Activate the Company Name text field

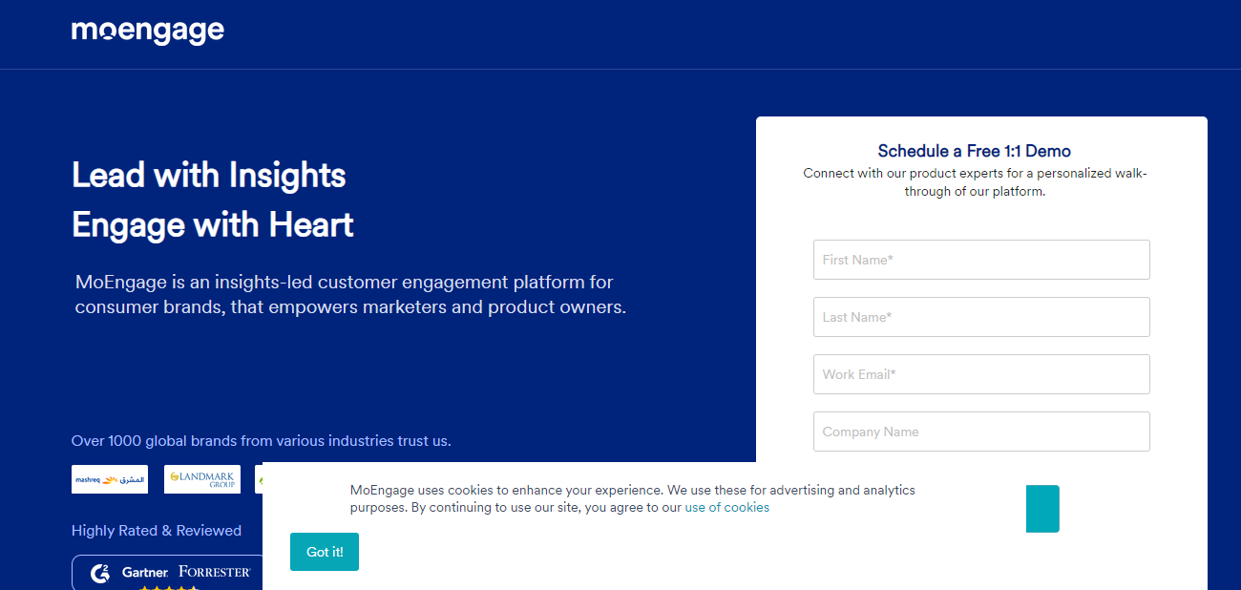tap(981, 432)
